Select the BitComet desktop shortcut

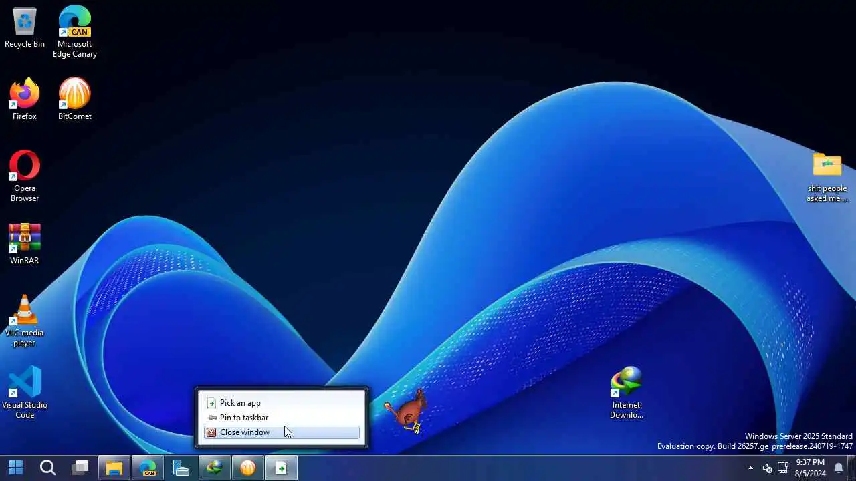(x=75, y=99)
